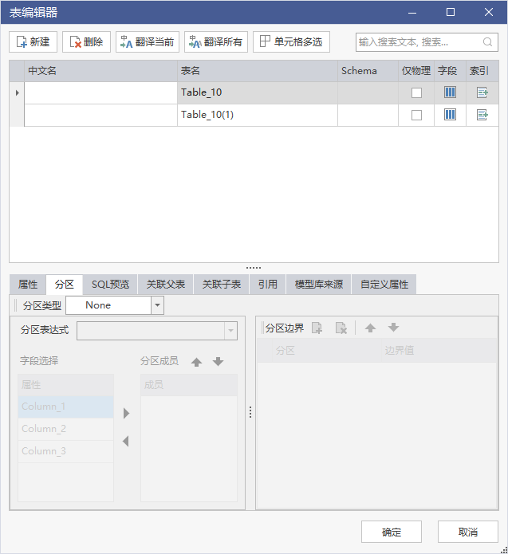Screen dimensions: 508x554
Task: Click the 确定 confirm button
Action: click(x=392, y=532)
